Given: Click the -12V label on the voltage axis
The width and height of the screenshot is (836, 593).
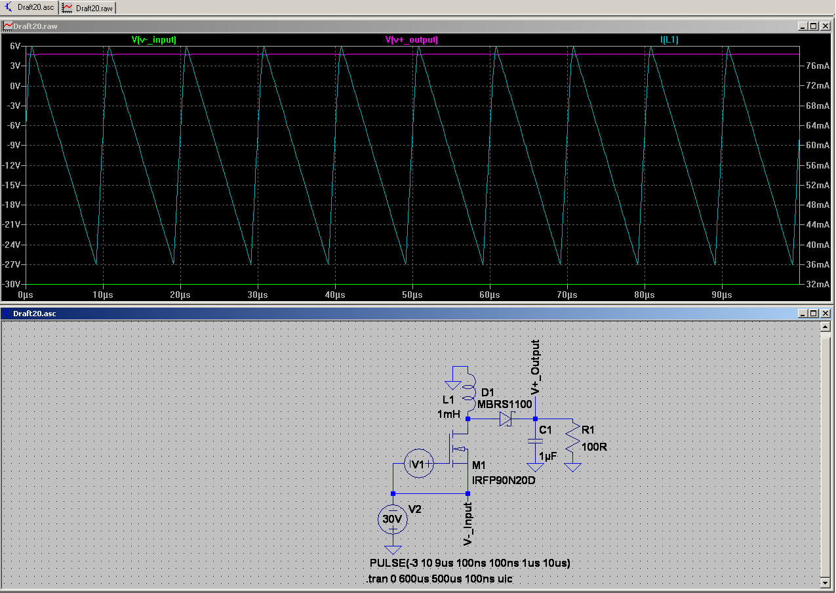Looking at the screenshot, I should coord(12,165).
